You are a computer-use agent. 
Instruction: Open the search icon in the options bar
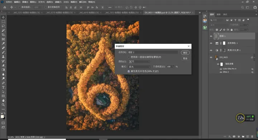(x=242, y=7)
